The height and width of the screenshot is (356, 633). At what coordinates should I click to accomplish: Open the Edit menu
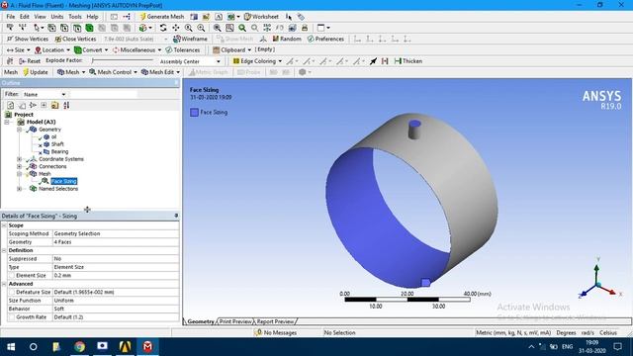(x=25, y=17)
